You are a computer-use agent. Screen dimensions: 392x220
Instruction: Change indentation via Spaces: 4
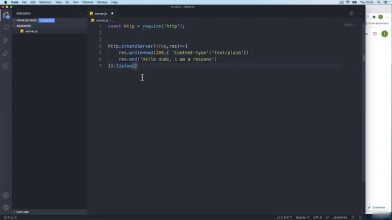tap(303, 218)
